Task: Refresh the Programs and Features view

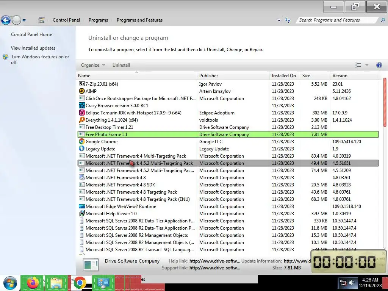Action: pyautogui.click(x=288, y=20)
